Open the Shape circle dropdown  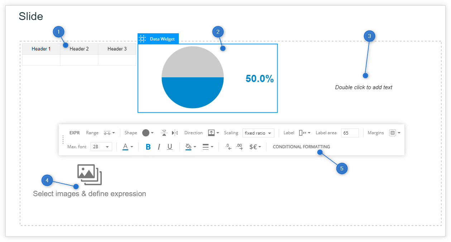pos(148,133)
